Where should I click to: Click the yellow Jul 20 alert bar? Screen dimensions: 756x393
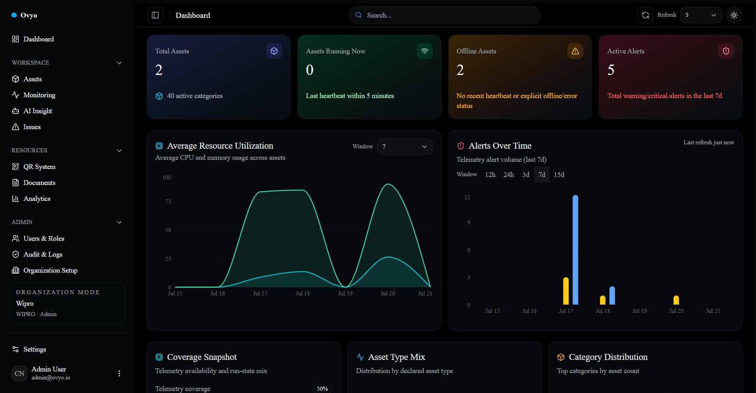[676, 300]
